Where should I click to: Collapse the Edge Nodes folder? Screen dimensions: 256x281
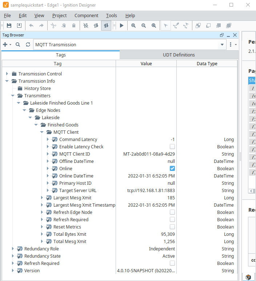(24, 110)
